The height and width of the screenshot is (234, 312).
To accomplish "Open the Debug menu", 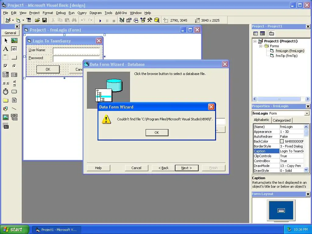I will tap(61, 13).
